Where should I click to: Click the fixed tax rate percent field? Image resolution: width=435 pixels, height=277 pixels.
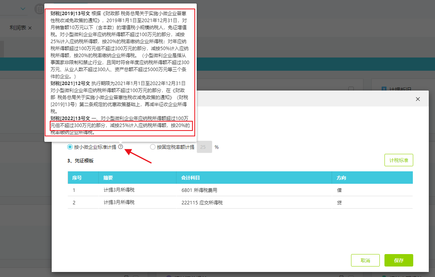pos(204,147)
